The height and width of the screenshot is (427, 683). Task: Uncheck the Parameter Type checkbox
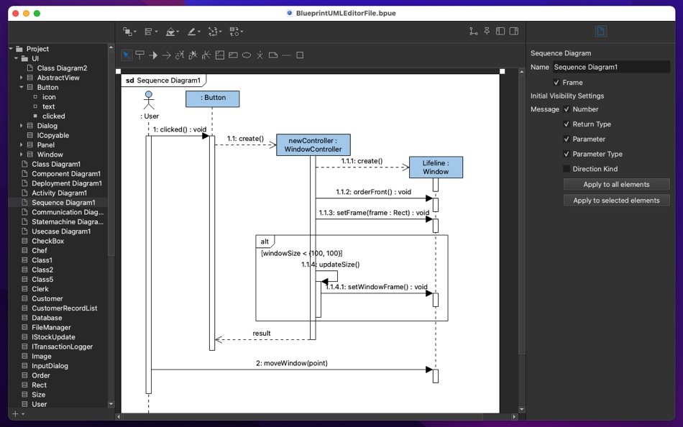[x=567, y=154]
